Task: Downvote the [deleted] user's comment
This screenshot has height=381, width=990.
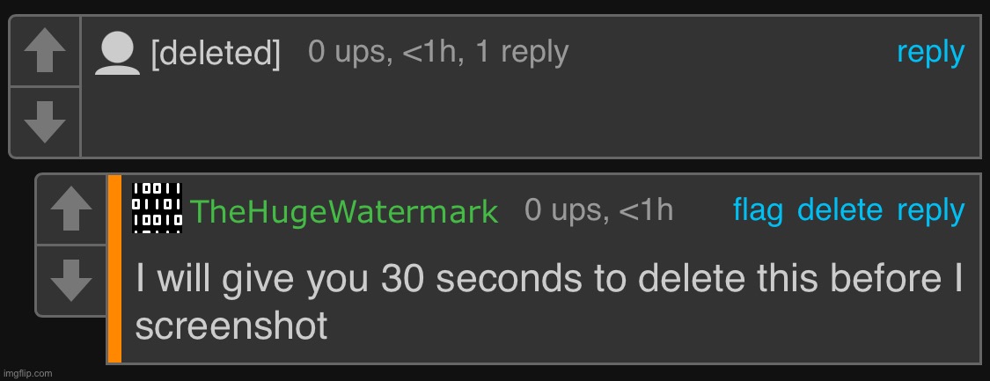Action: 45,122
